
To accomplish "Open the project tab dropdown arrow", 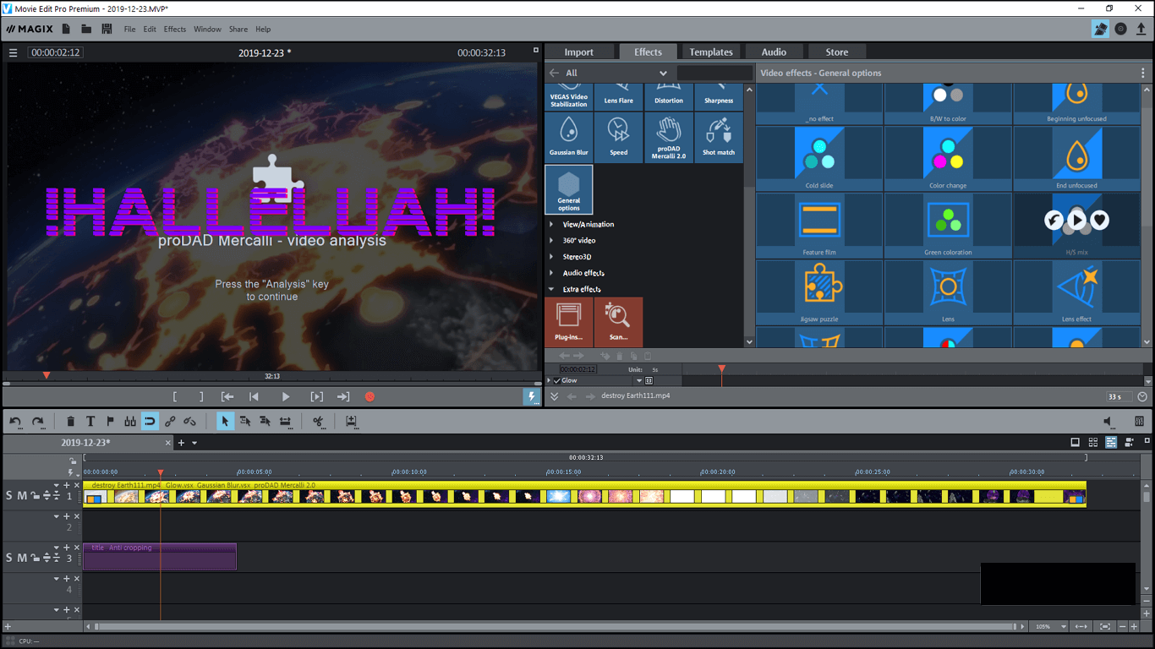I will (194, 443).
